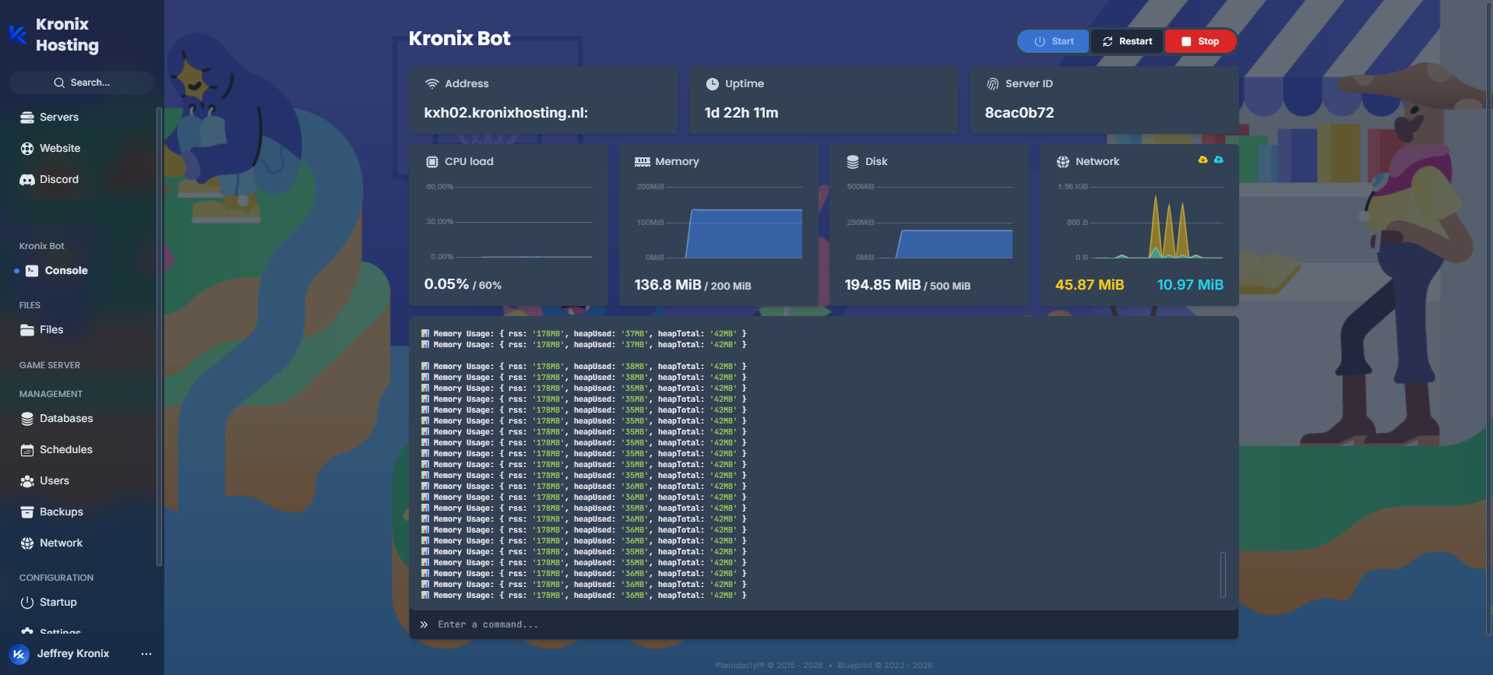
Task: Click the yellow download cloud icon
Action: [x=1202, y=160]
